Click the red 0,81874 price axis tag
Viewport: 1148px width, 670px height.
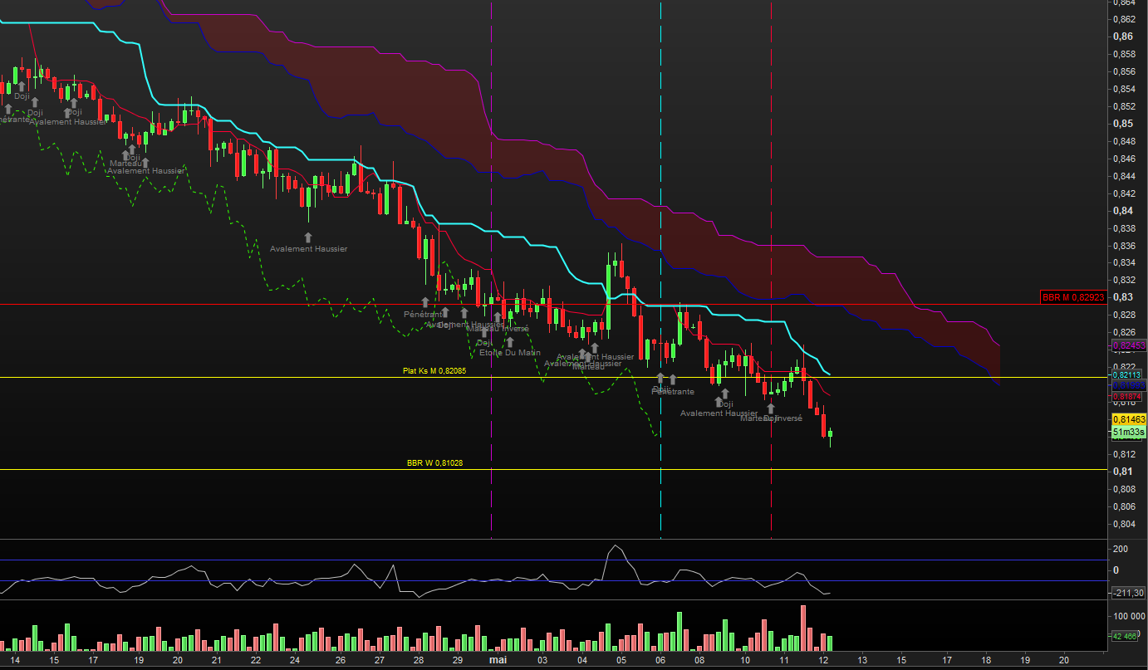click(1129, 398)
